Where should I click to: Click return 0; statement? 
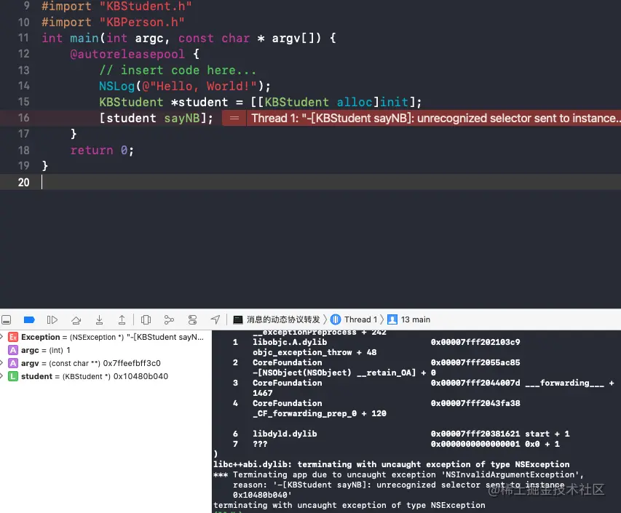pos(102,150)
